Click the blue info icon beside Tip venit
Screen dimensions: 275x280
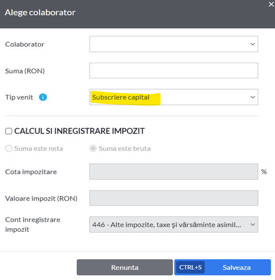point(43,97)
